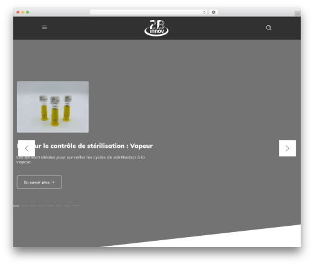
Task: Select the third carousel indicator dash
Action: tap(33, 206)
